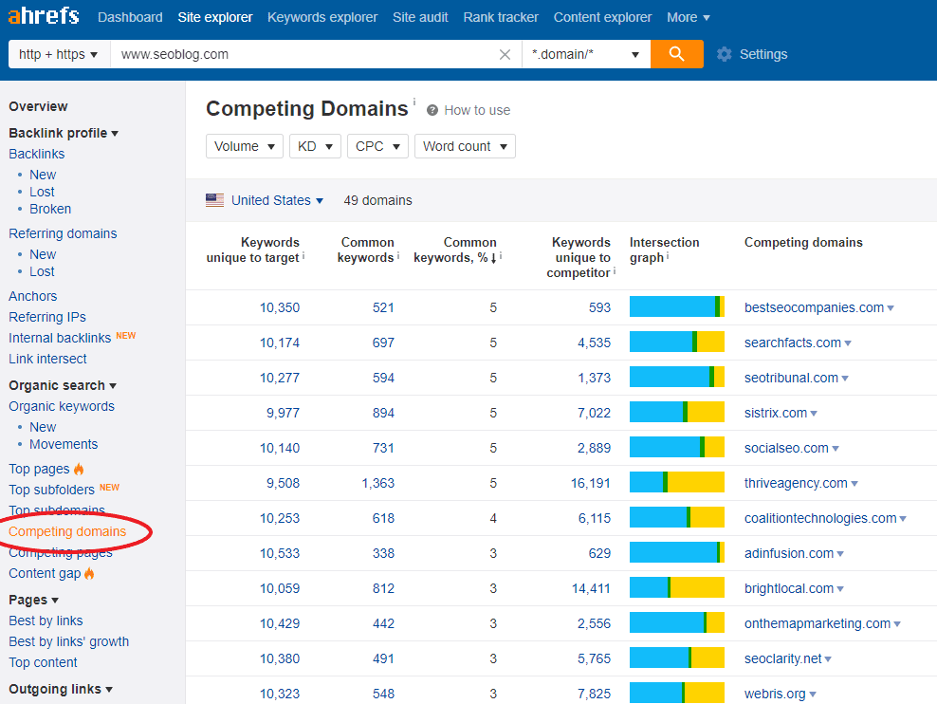The image size is (937, 704).
Task: Open Content explorer from top navigation
Action: 602,17
